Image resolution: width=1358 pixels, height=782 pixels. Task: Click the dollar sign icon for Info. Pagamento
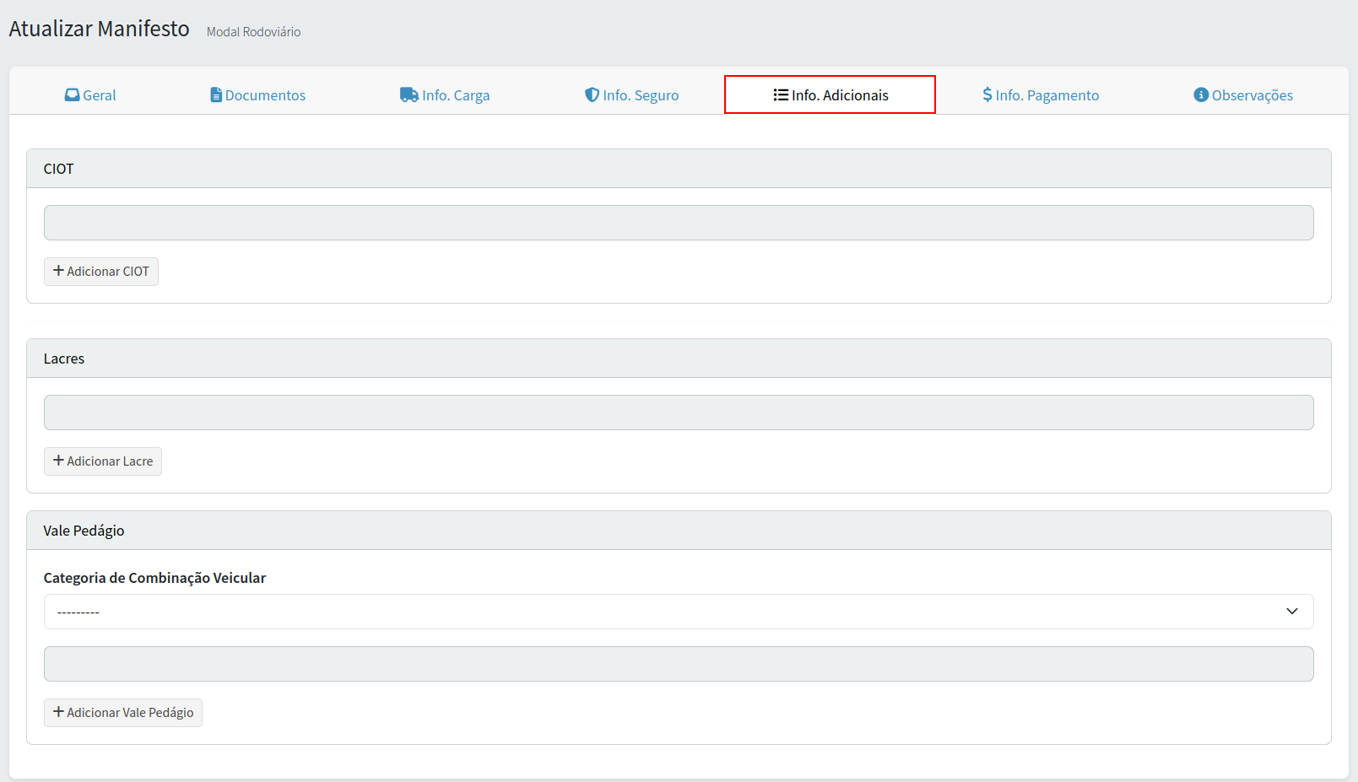coord(987,94)
